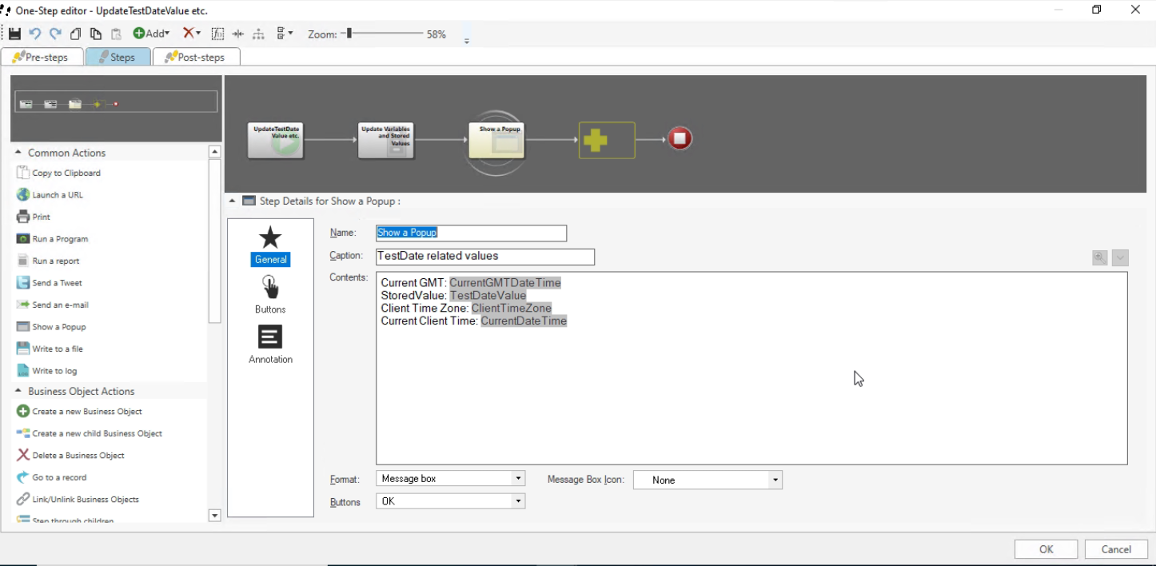Image resolution: width=1156 pixels, height=566 pixels.
Task: Select the Launch a URL action
Action: [56, 194]
